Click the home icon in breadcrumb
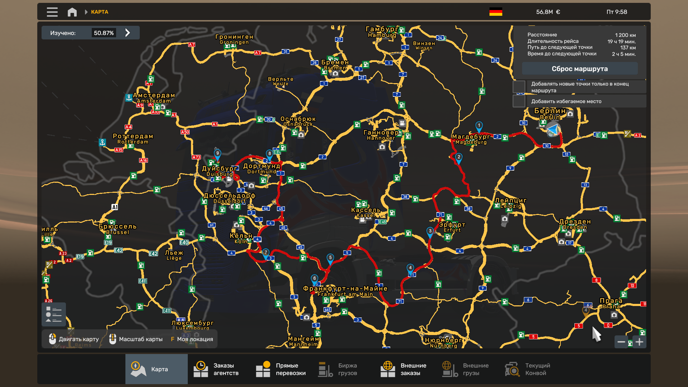The image size is (688, 387). [x=72, y=12]
